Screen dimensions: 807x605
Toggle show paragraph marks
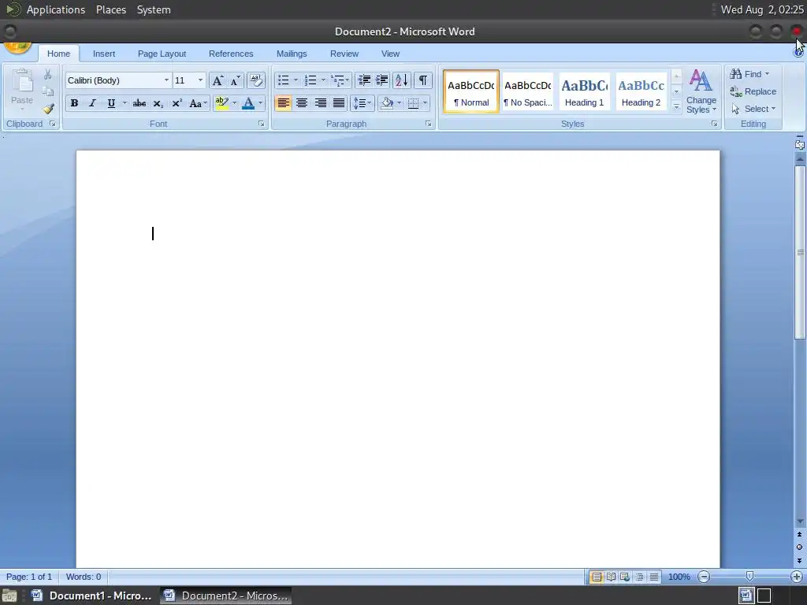(422, 80)
